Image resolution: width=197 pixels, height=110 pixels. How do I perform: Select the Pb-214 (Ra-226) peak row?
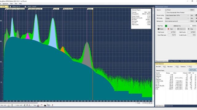(x=176, y=86)
